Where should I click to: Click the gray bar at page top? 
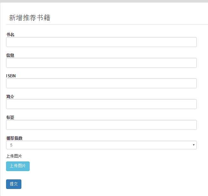(104, 1)
